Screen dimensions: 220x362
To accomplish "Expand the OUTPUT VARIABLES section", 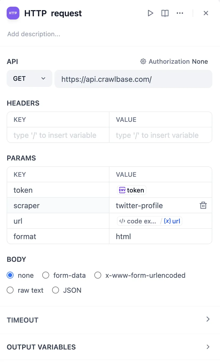I will point(208,347).
